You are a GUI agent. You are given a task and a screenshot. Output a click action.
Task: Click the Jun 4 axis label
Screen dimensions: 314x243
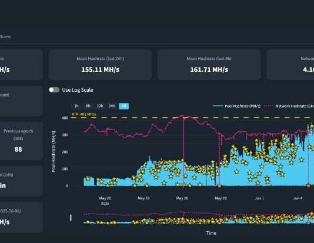coord(298,198)
